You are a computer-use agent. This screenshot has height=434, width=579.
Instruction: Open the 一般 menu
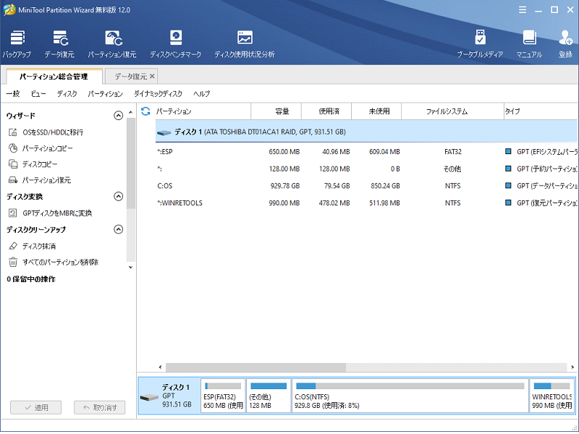tap(13, 94)
